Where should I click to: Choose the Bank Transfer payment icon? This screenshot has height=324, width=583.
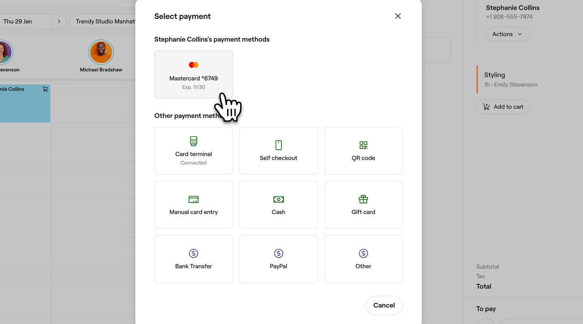[193, 253]
